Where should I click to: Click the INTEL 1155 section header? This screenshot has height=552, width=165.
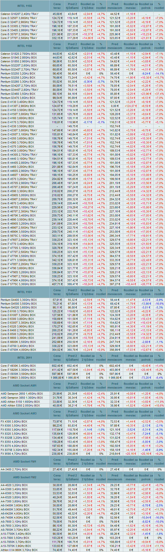pyautogui.click(x=25, y=6)
